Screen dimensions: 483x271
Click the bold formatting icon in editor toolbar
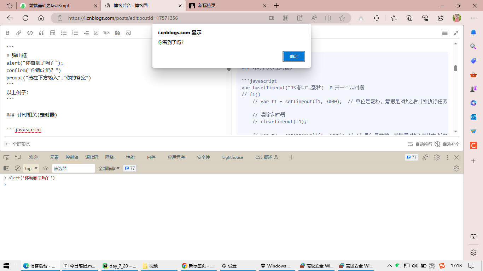tap(7, 33)
